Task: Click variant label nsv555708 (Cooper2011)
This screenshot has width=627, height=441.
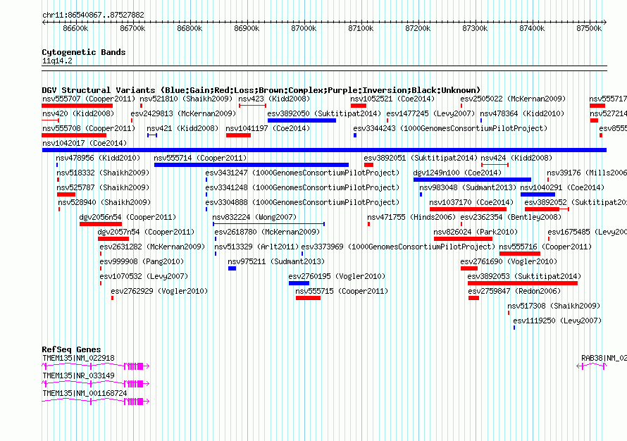Action: click(89, 128)
